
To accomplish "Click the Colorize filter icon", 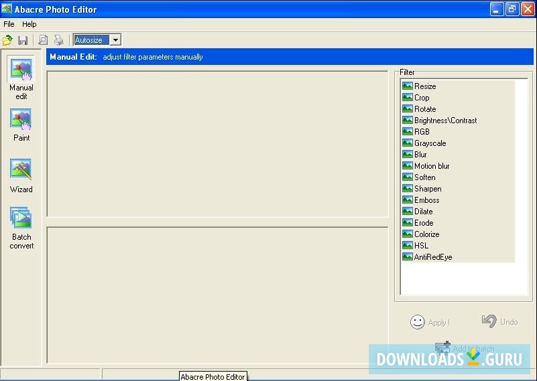I will pos(407,234).
